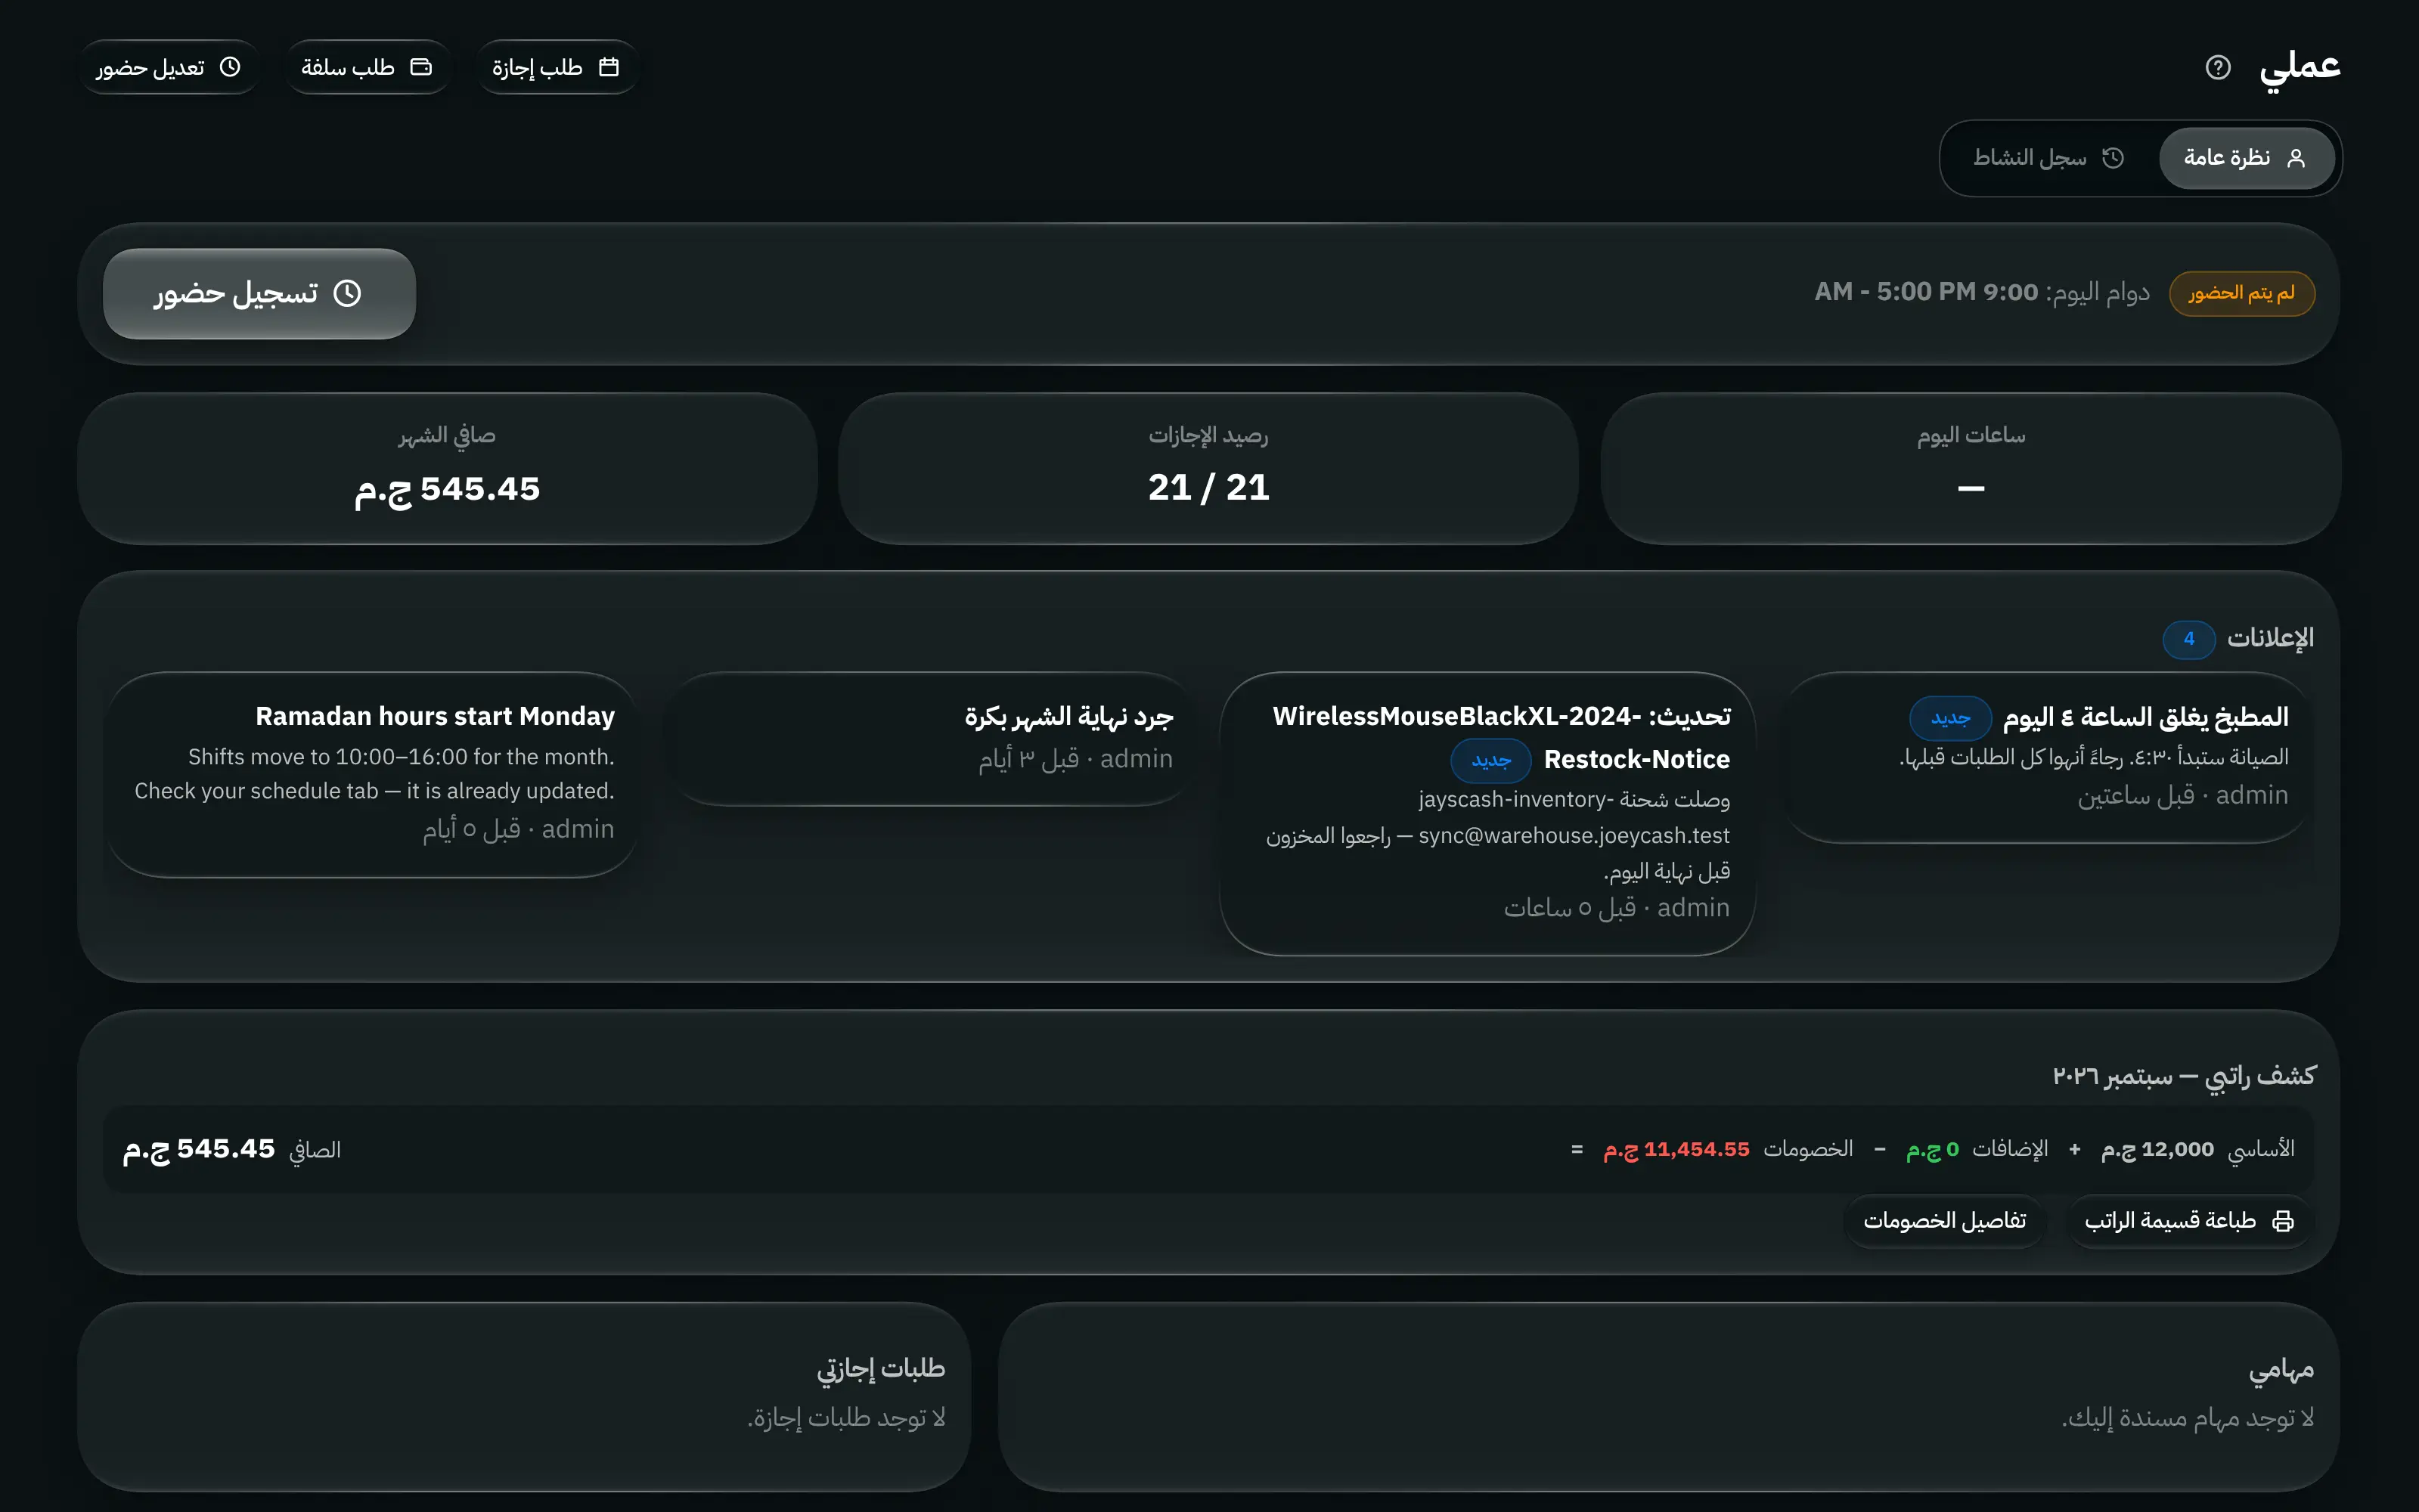
Task: Click the الإعلانات section heading
Action: pos(2270,638)
